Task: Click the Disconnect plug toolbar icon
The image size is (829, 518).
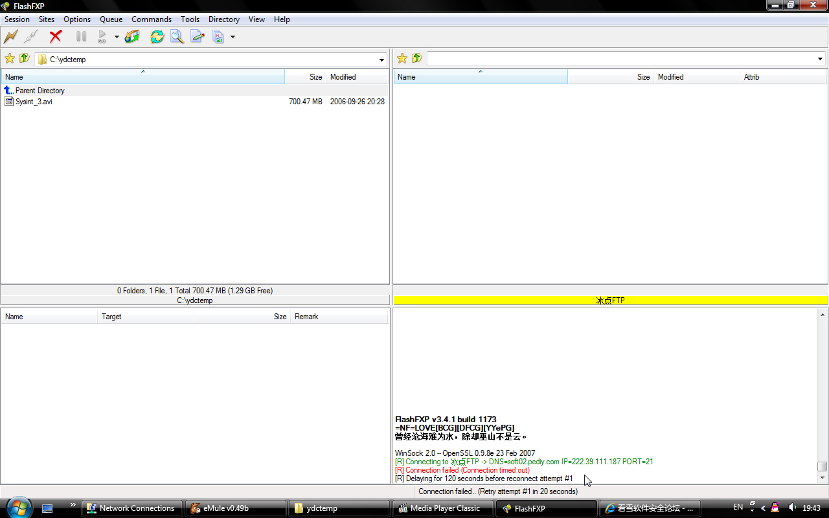Action: point(30,37)
